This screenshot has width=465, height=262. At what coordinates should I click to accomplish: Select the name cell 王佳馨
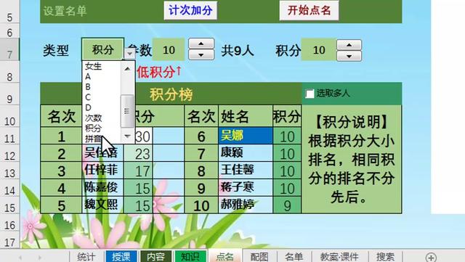coord(246,171)
